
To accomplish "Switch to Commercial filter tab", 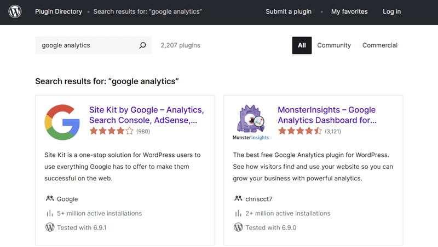I will click(x=380, y=45).
